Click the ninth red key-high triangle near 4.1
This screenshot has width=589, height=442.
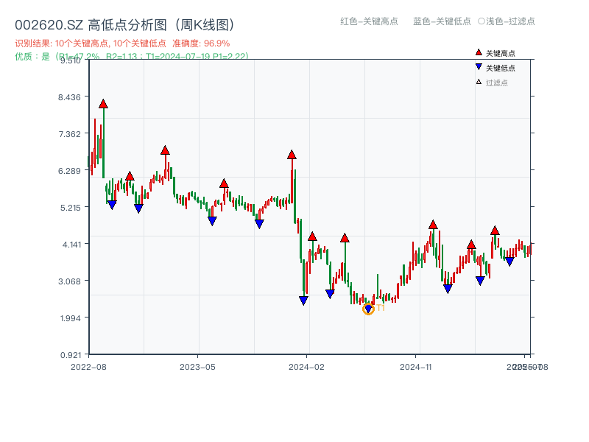[x=471, y=245]
